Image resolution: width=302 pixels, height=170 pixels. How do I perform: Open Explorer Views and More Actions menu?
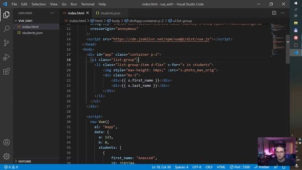(x=52, y=13)
